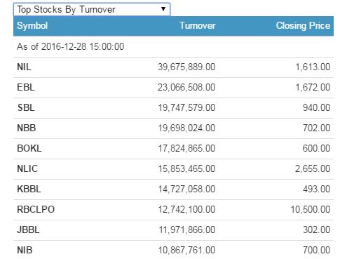The width and height of the screenshot is (340, 259).
Task: Open the NIL stock symbol
Action: (x=24, y=67)
